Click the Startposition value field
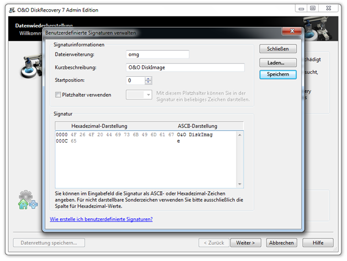This screenshot has width=347, height=261. (x=135, y=80)
